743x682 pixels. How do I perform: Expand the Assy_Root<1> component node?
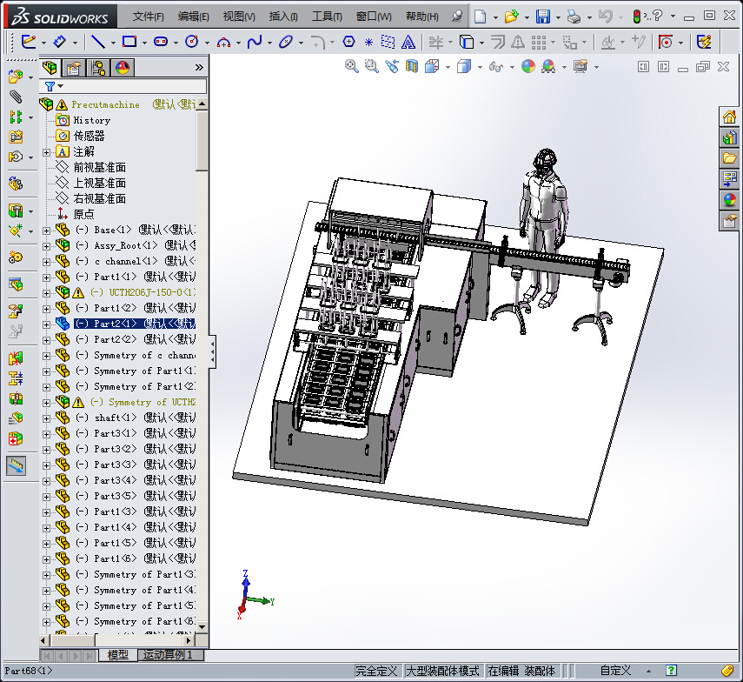tap(46, 247)
